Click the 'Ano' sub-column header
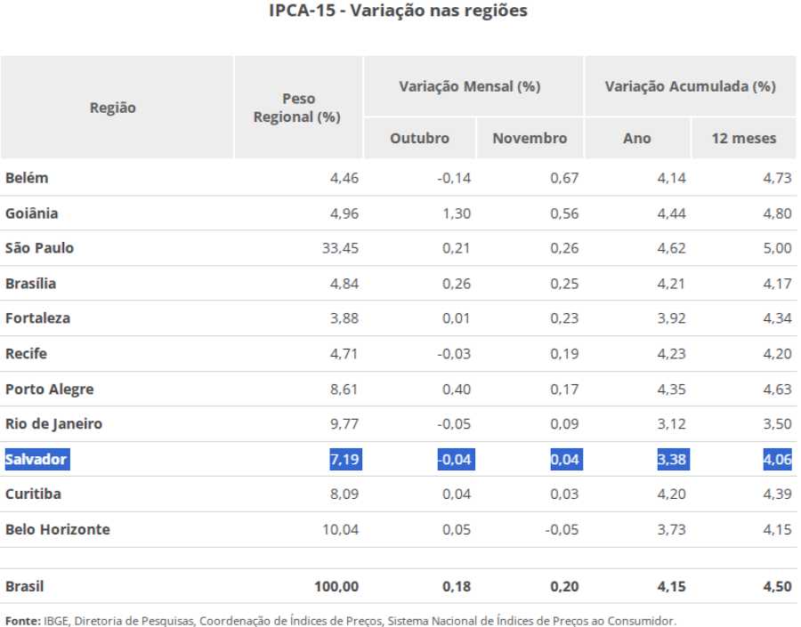 [637, 138]
